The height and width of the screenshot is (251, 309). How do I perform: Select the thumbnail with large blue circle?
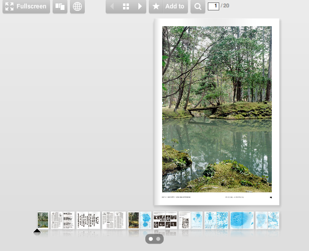tap(242, 220)
